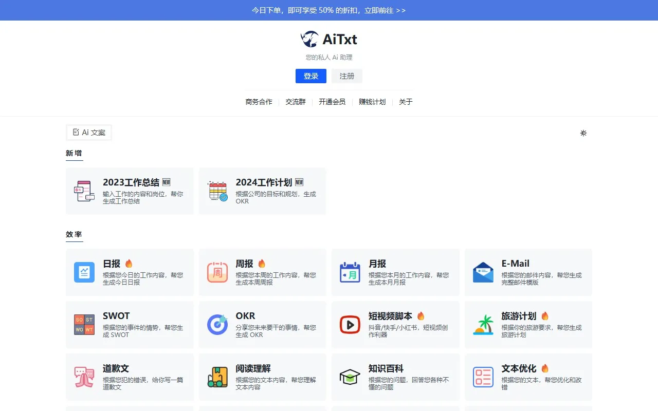Open the 短视频脚本 video script play icon
This screenshot has width=658, height=411.
point(350,325)
